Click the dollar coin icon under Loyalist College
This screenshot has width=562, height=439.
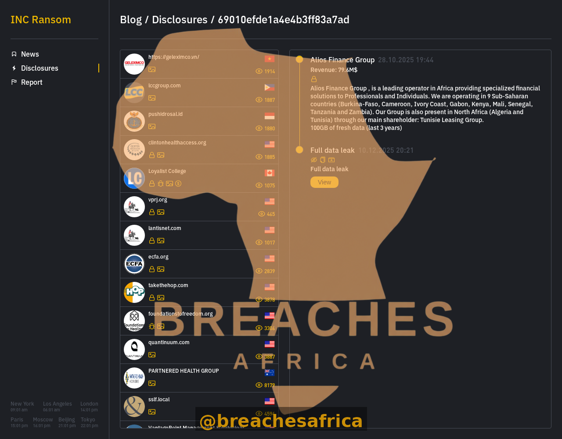tap(178, 184)
